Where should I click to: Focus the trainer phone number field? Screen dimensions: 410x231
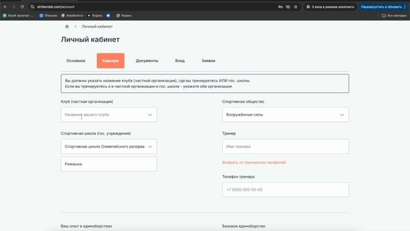point(286,190)
